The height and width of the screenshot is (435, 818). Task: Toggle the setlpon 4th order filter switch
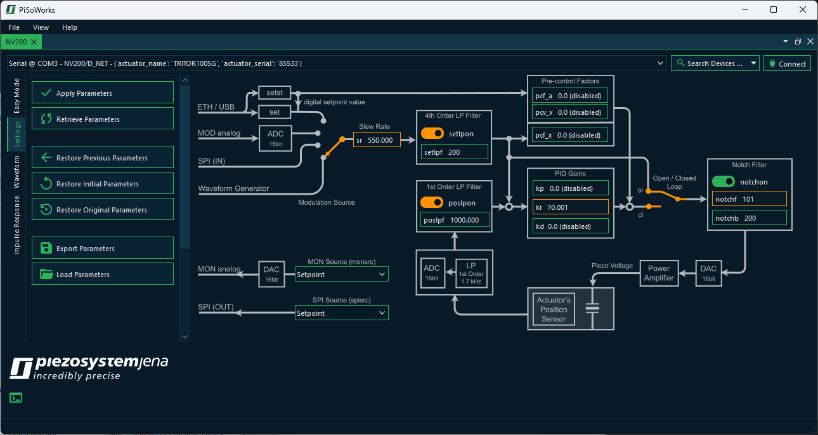click(x=432, y=134)
